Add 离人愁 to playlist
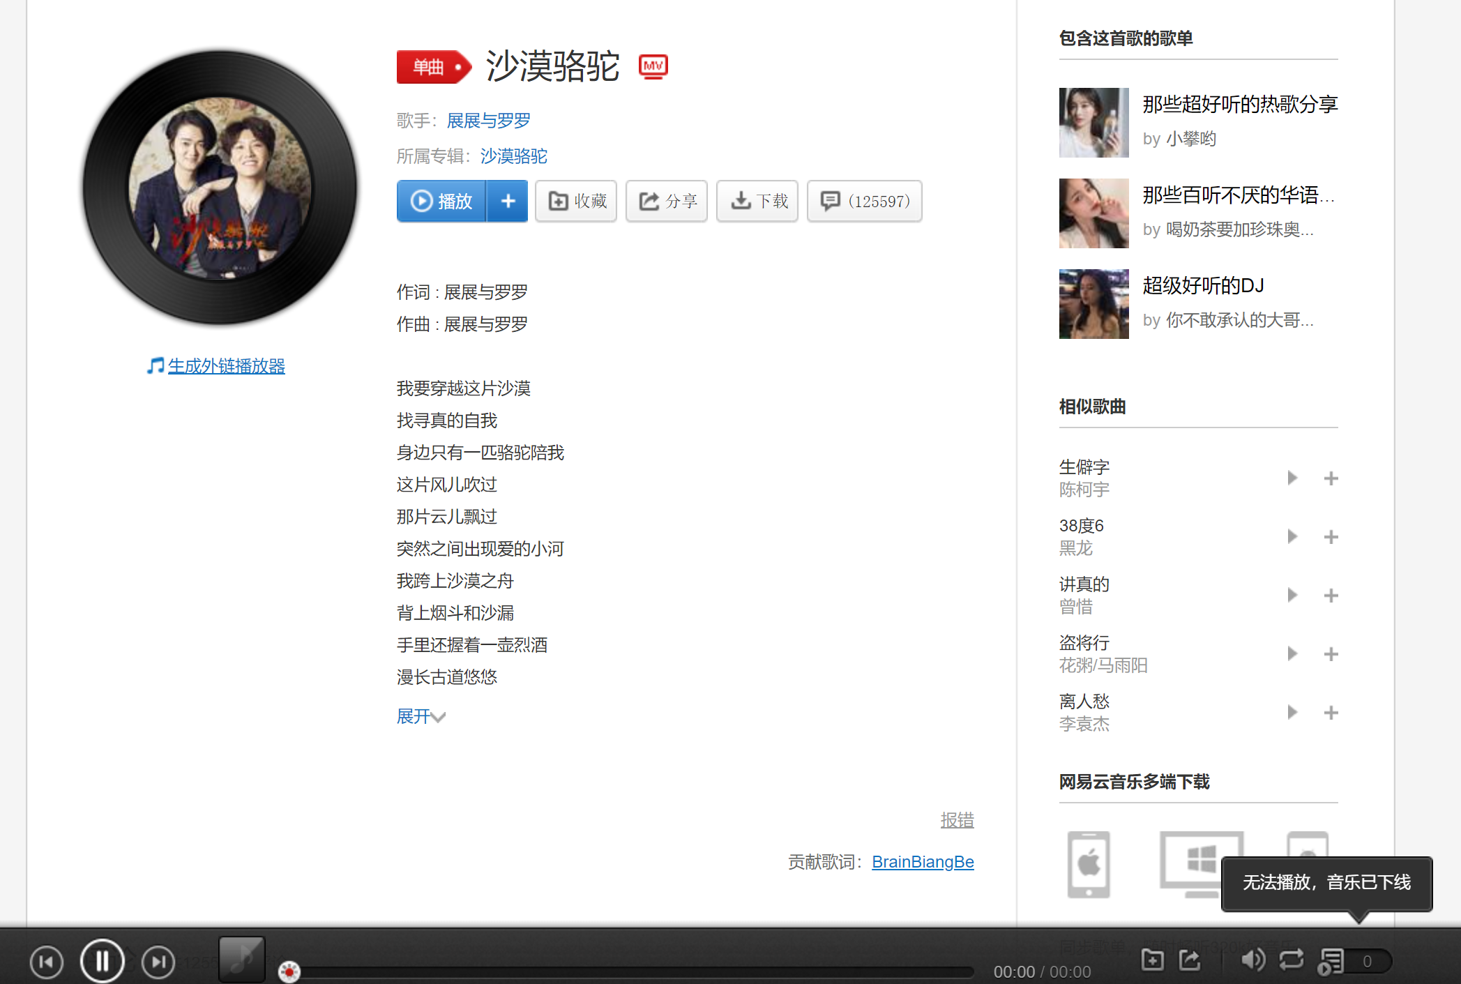The image size is (1461, 984). coord(1331,712)
